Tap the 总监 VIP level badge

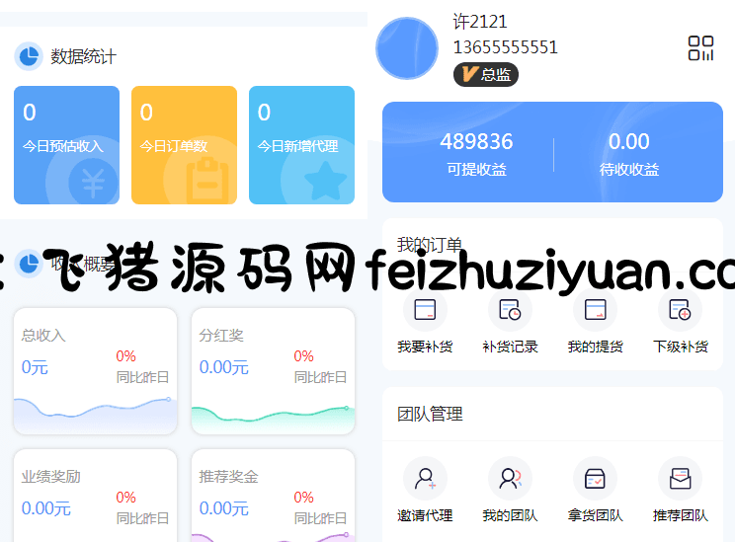[486, 74]
